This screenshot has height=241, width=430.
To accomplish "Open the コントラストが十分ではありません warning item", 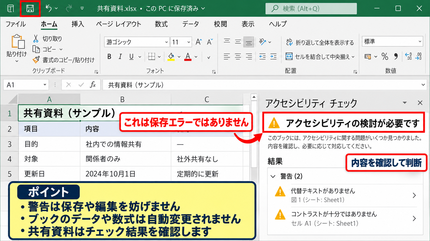I will point(345,218).
